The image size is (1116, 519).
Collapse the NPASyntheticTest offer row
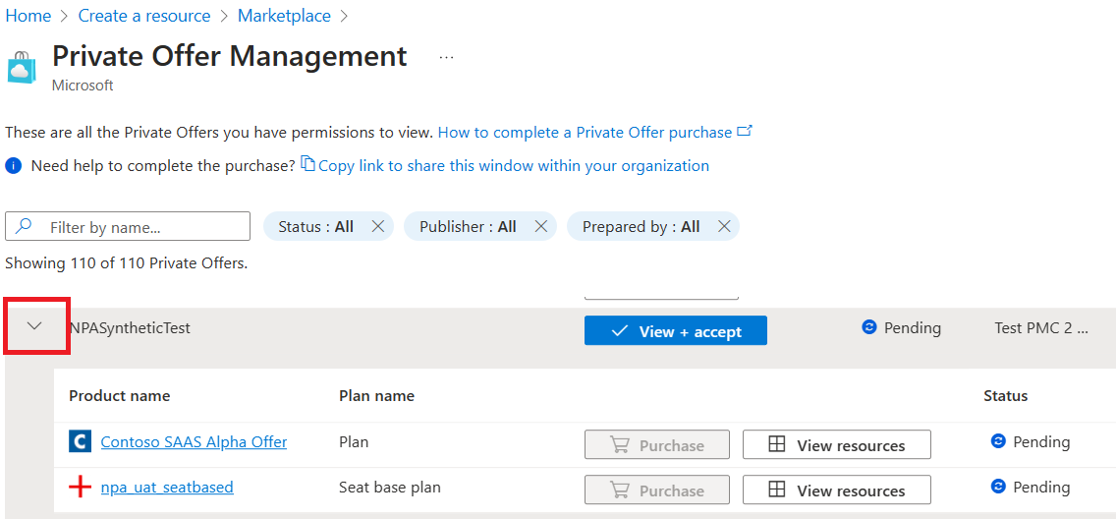pyautogui.click(x=35, y=326)
